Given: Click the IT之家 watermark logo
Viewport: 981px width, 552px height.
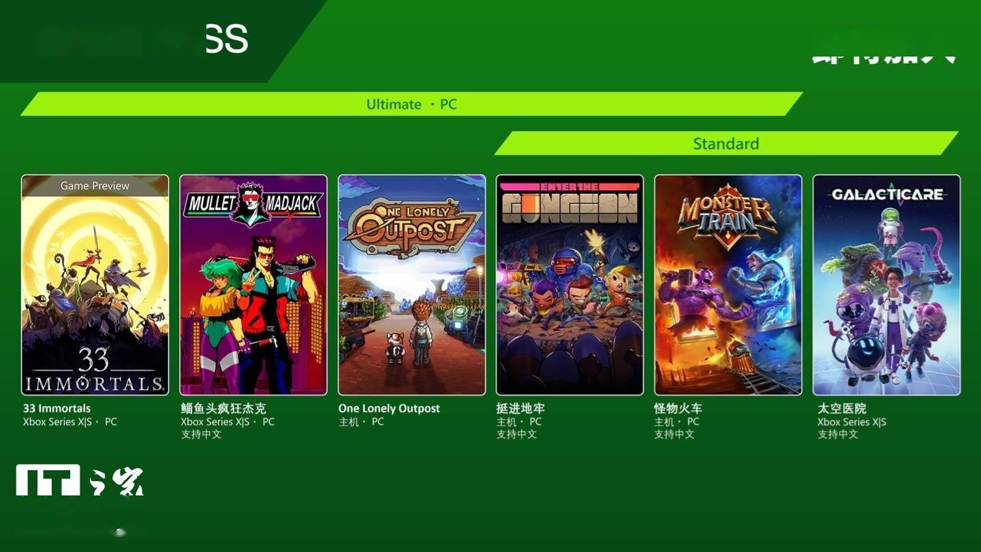Looking at the screenshot, I should tap(80, 480).
